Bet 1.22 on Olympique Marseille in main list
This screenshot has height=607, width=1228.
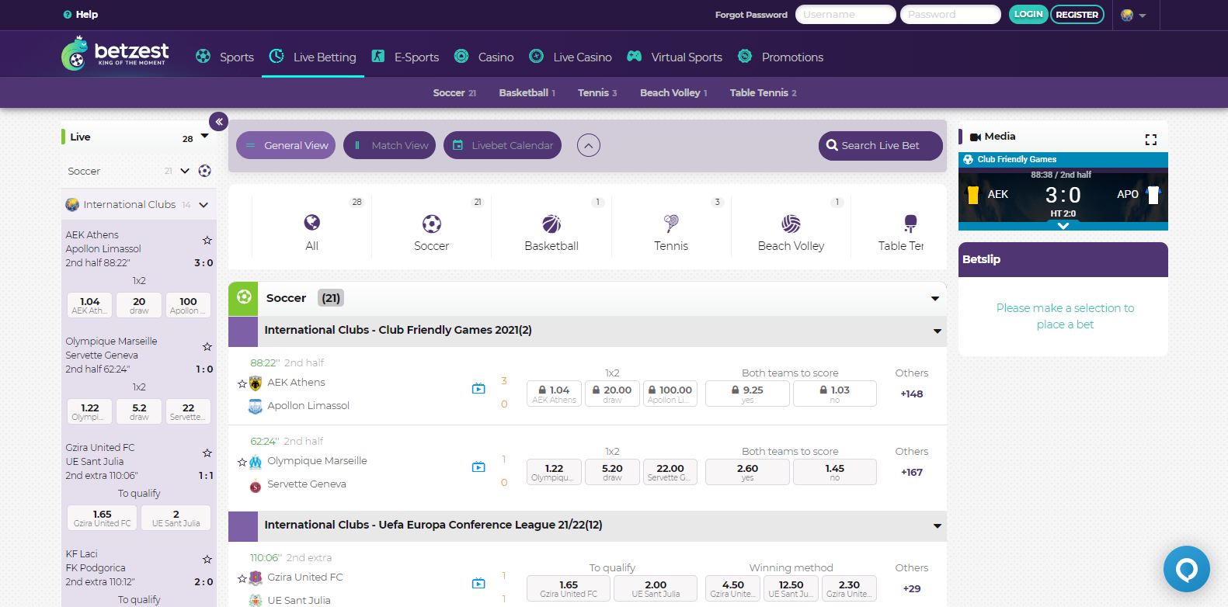(x=554, y=472)
